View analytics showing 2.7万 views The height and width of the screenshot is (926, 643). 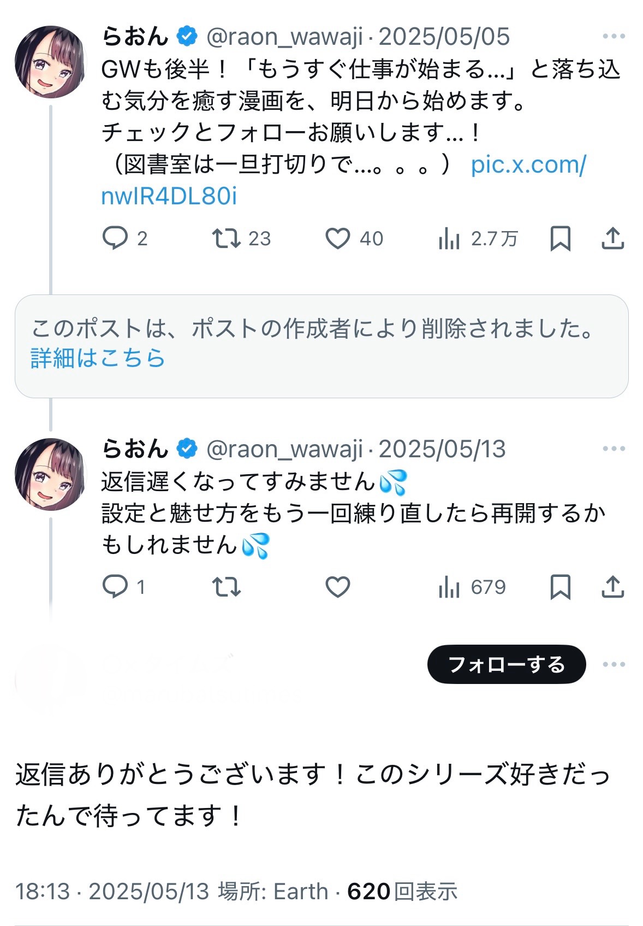point(449,239)
